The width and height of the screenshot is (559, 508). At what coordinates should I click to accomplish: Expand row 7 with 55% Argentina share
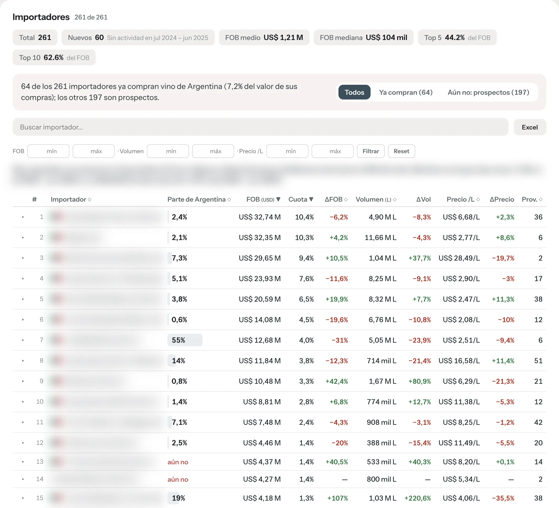[x=23, y=340]
